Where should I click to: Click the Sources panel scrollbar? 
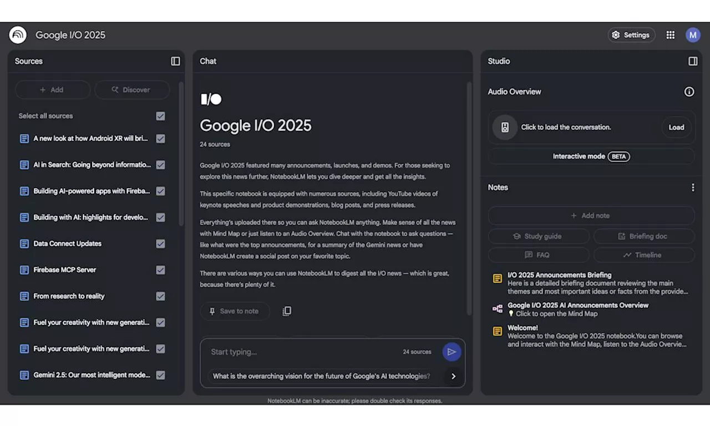181,153
